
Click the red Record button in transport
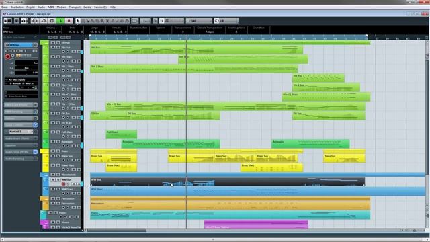69,21
